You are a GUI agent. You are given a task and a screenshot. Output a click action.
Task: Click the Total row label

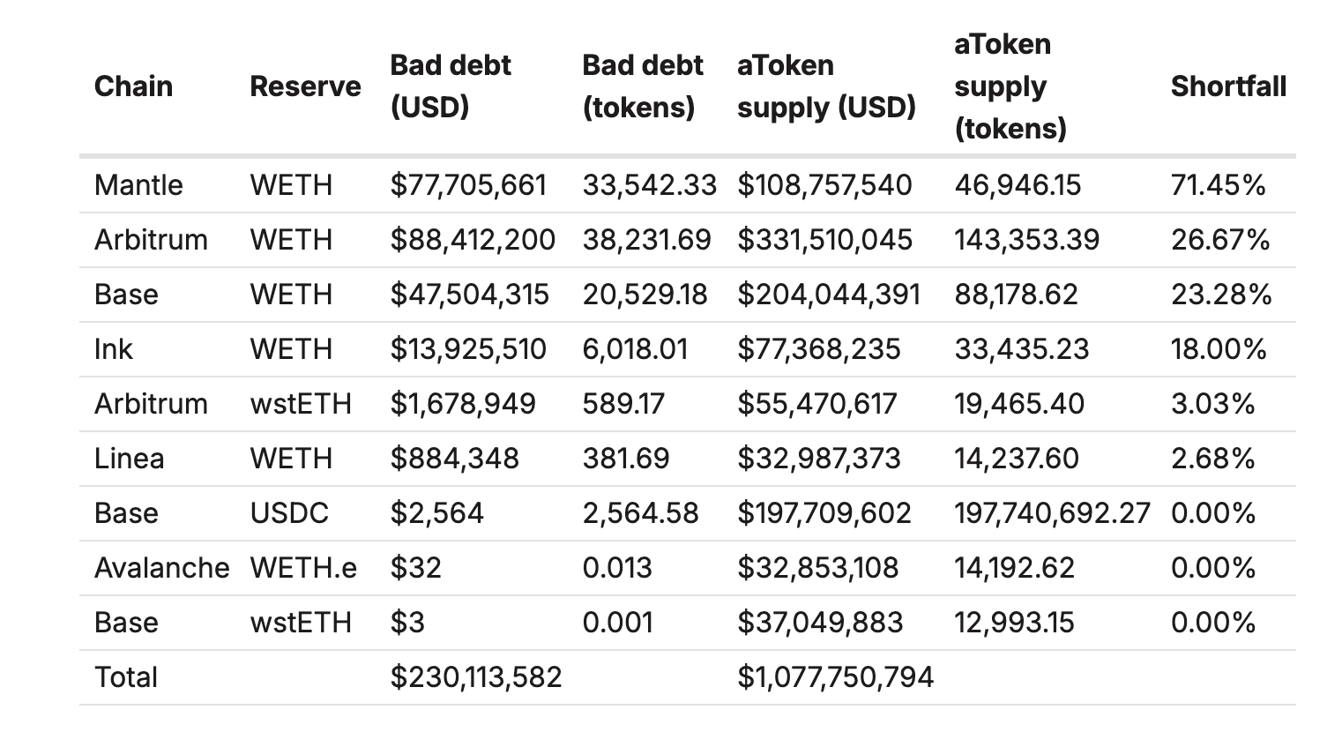(126, 677)
